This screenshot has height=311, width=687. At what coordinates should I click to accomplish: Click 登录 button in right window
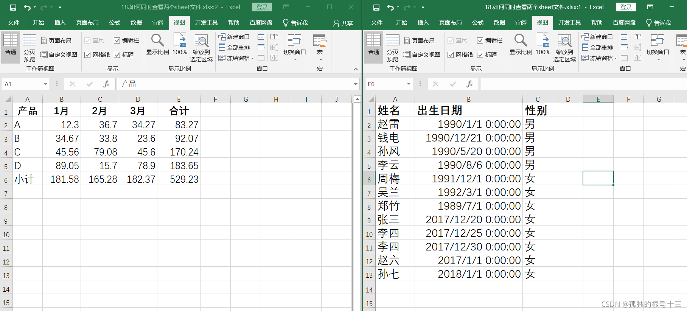click(626, 7)
